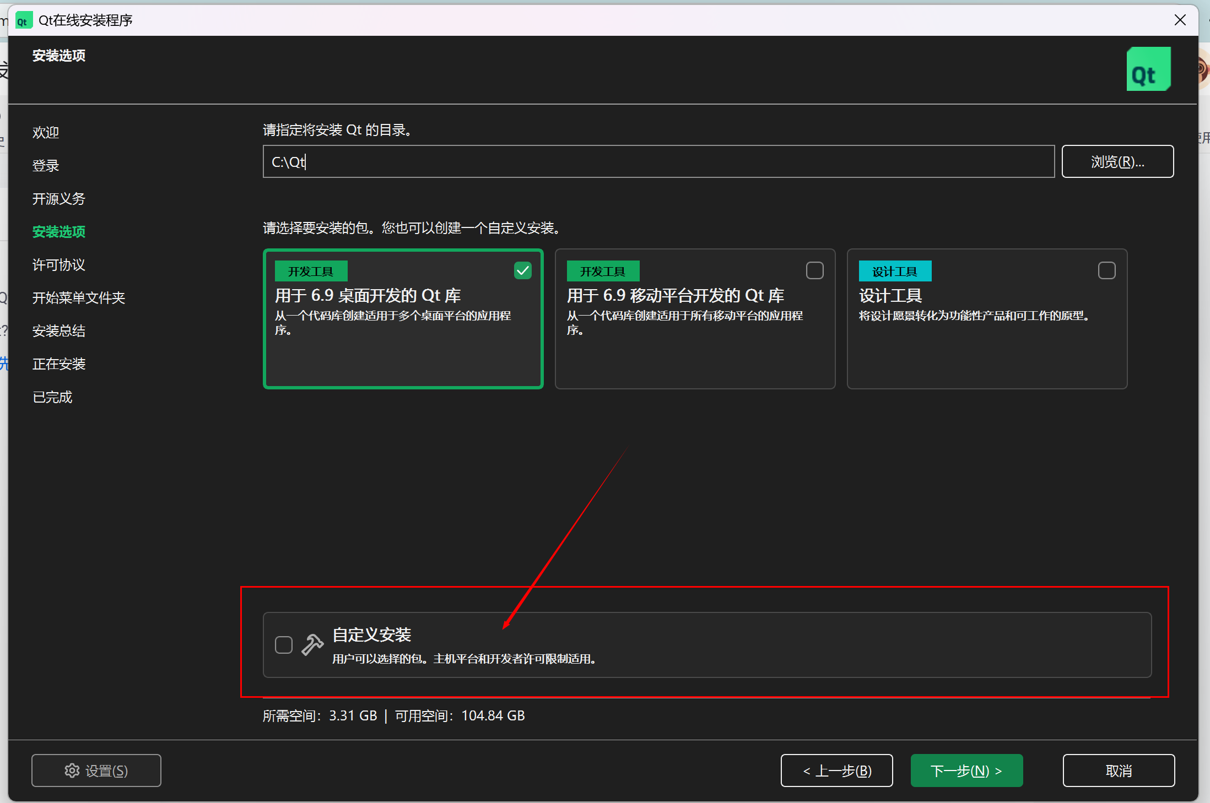Cancel installation with 取消 button
Viewport: 1210px width, 803px height.
pos(1119,770)
